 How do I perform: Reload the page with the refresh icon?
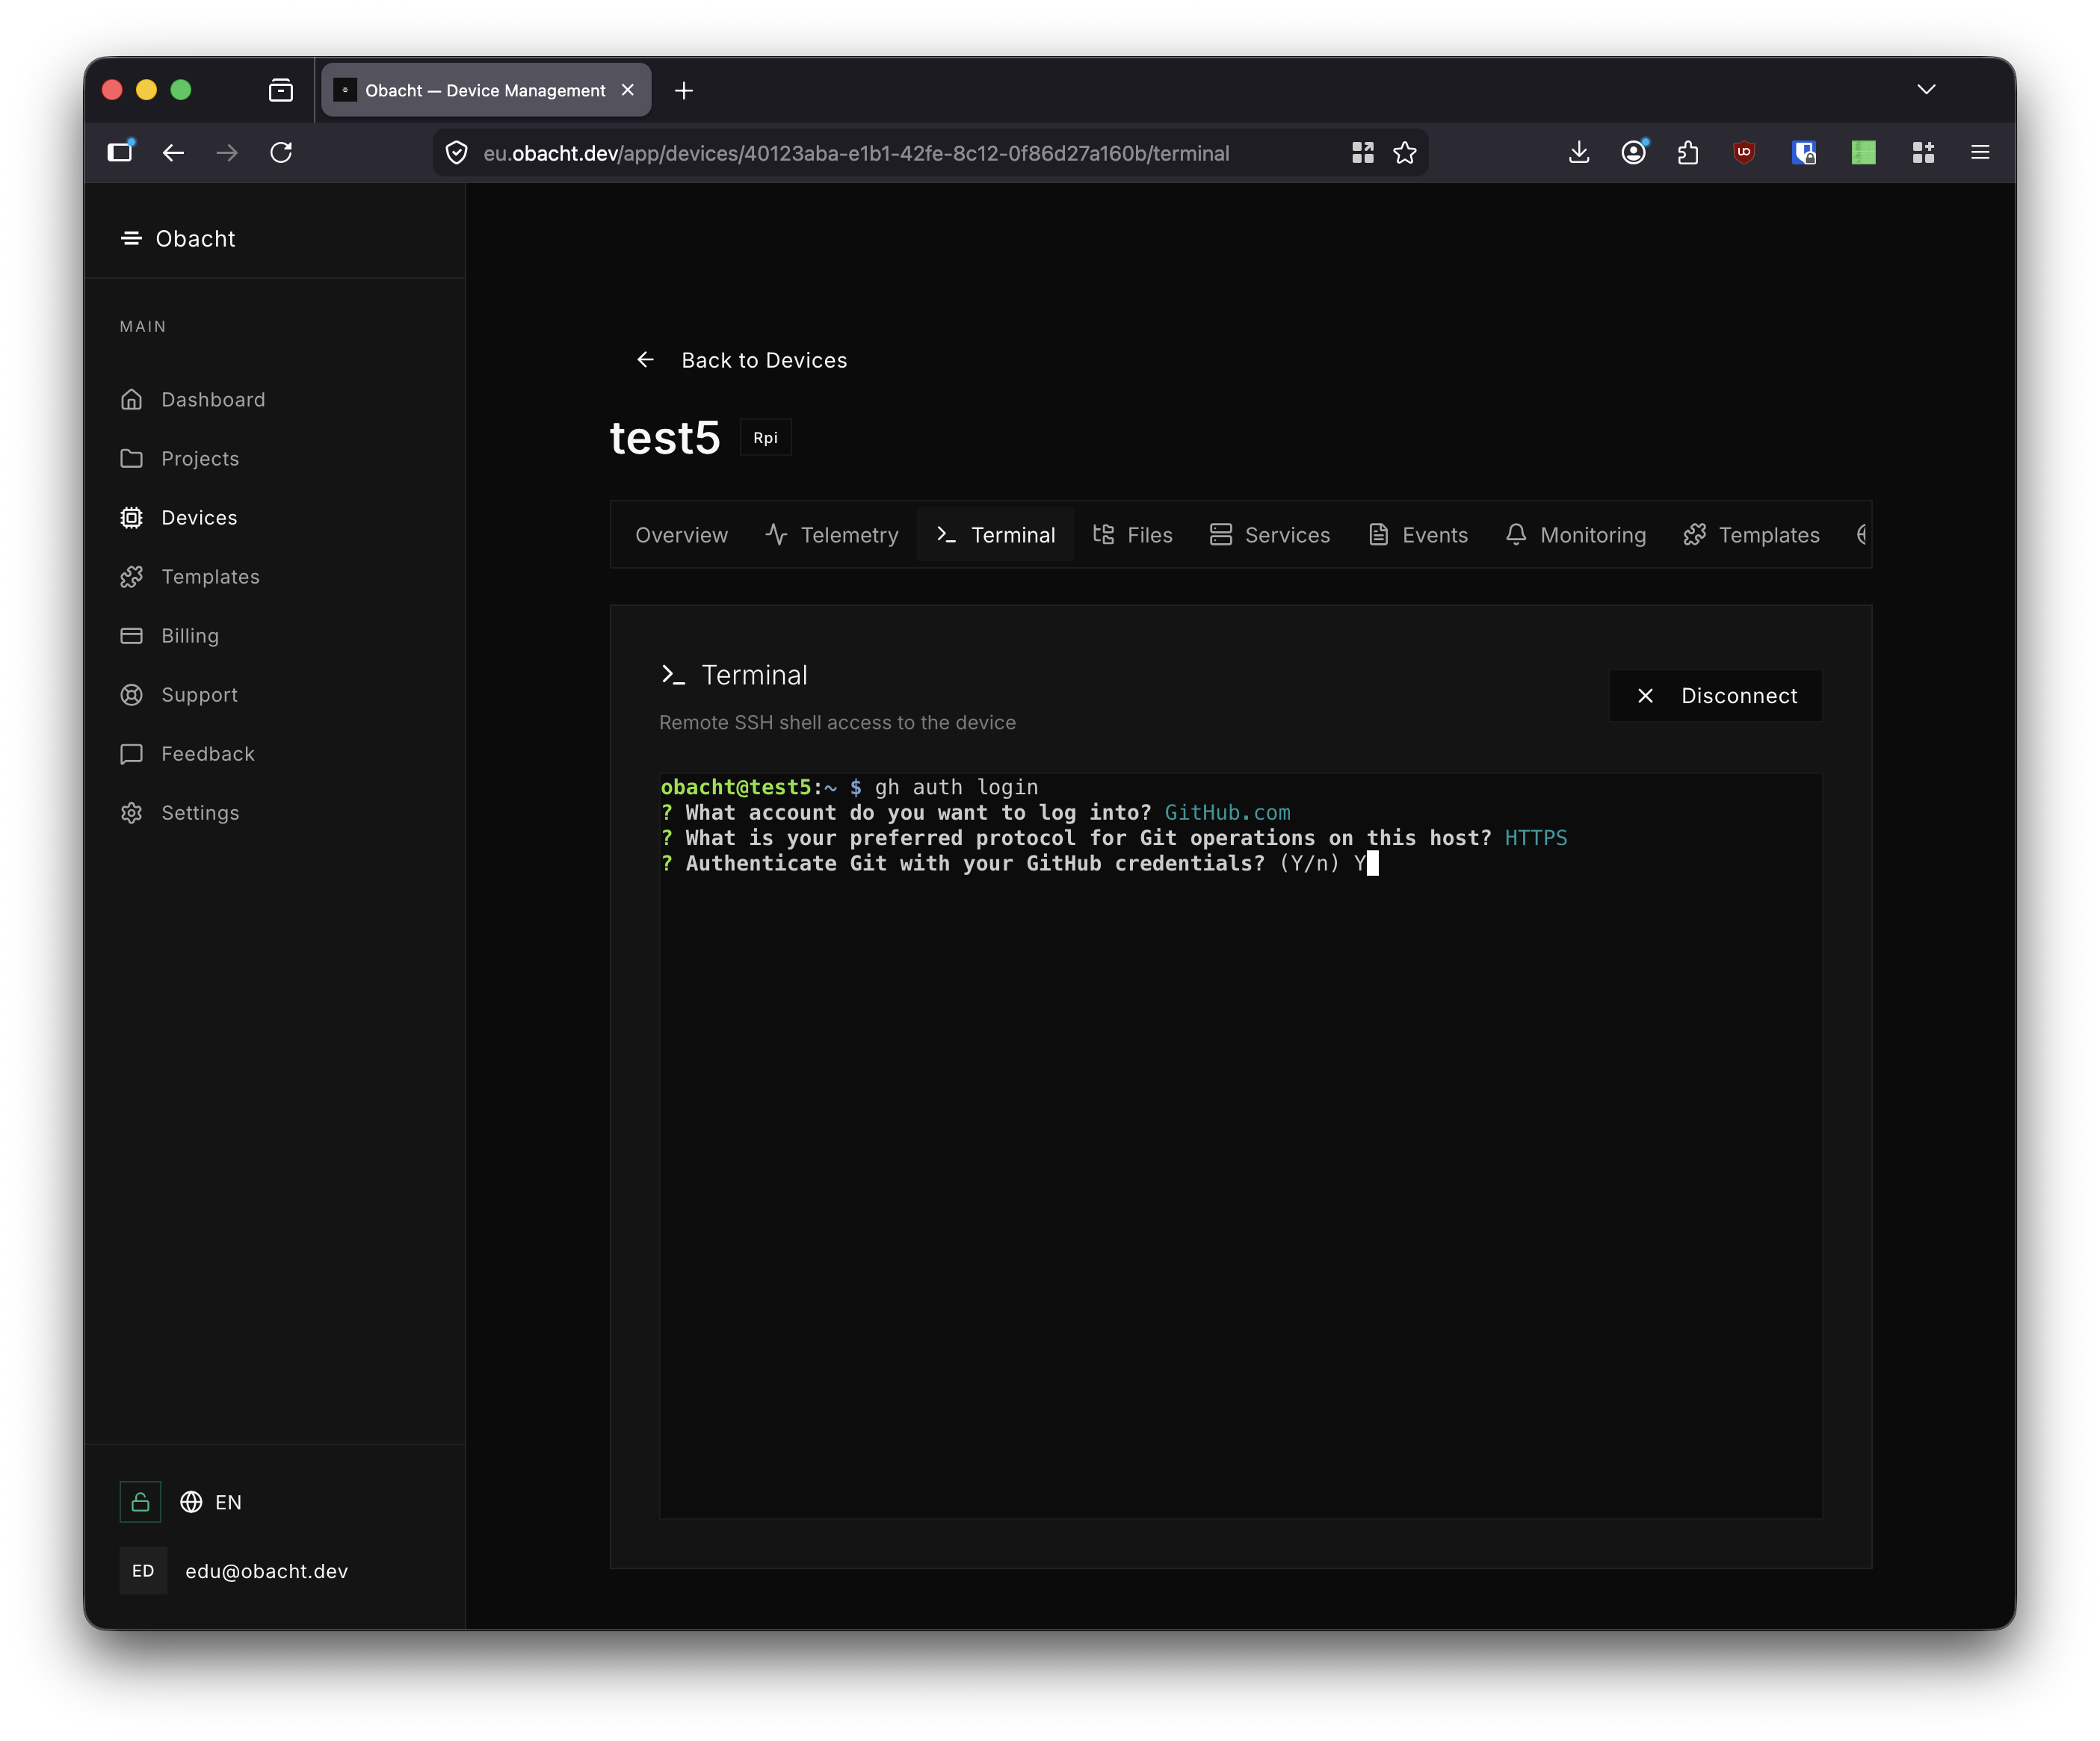282,153
